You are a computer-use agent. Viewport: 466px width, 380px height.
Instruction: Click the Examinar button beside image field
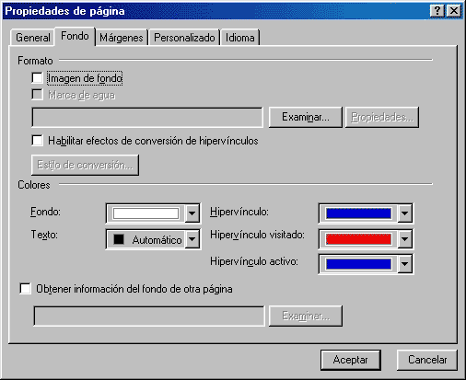[306, 117]
